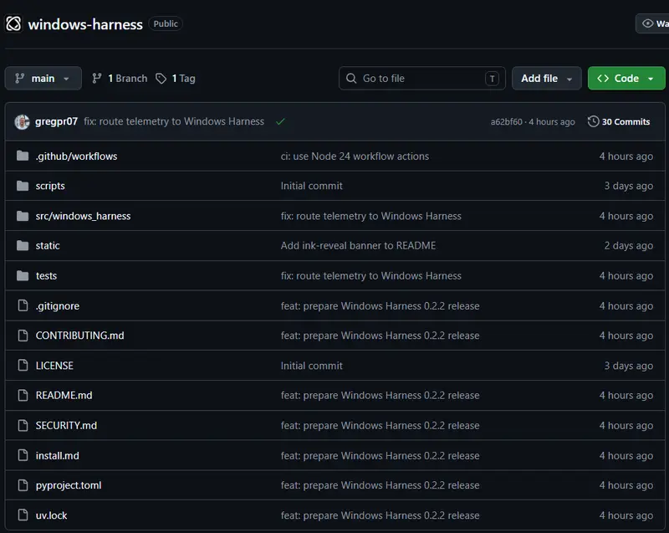Screen dimensions: 669x533
Task: Open commit message in src/windows_harness row
Action: click(371, 216)
